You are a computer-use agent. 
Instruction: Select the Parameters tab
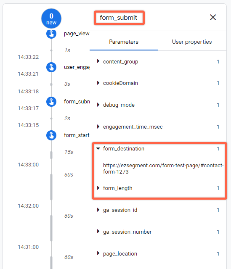[x=124, y=42]
